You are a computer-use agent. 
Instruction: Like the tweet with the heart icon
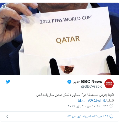click(111, 106)
